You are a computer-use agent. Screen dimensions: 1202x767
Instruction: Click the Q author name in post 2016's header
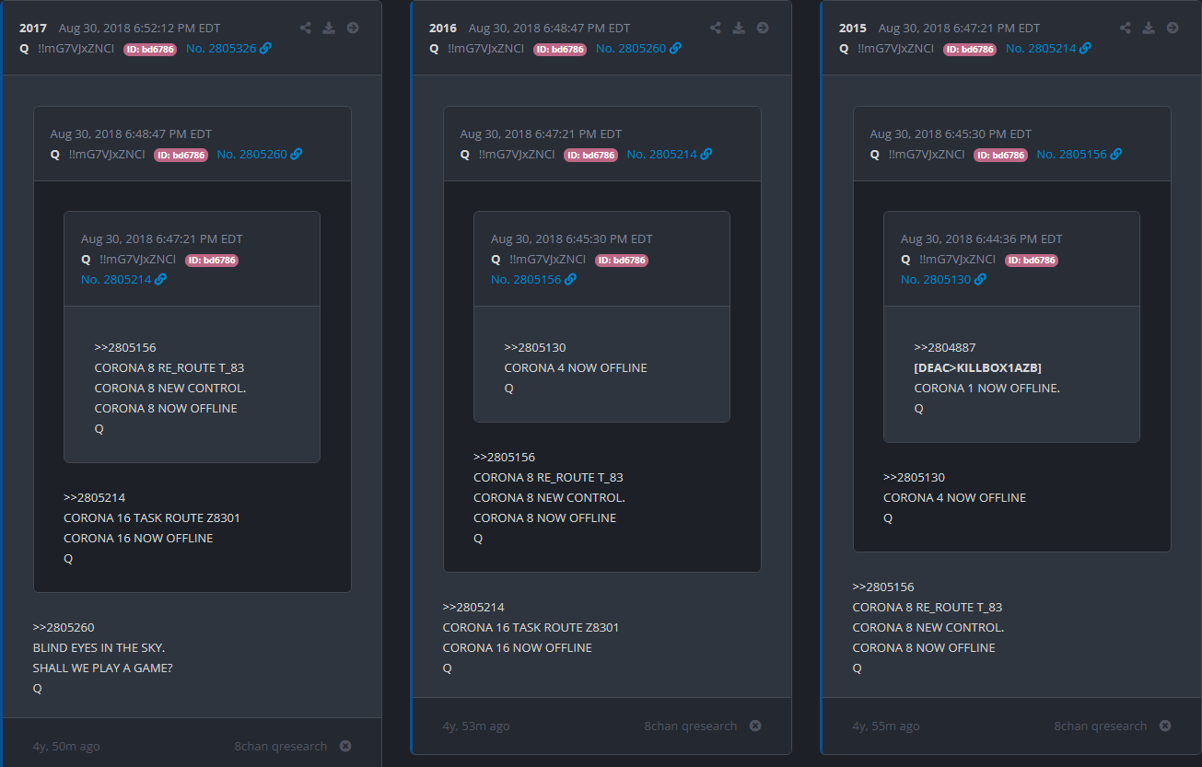(x=434, y=48)
